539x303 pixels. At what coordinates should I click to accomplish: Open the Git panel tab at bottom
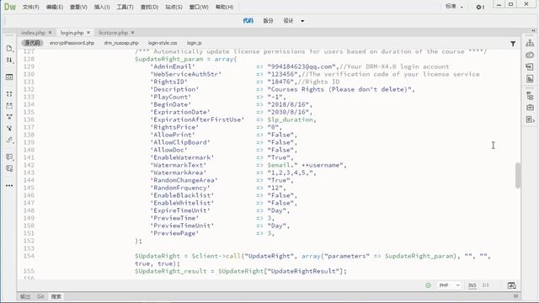point(40,296)
